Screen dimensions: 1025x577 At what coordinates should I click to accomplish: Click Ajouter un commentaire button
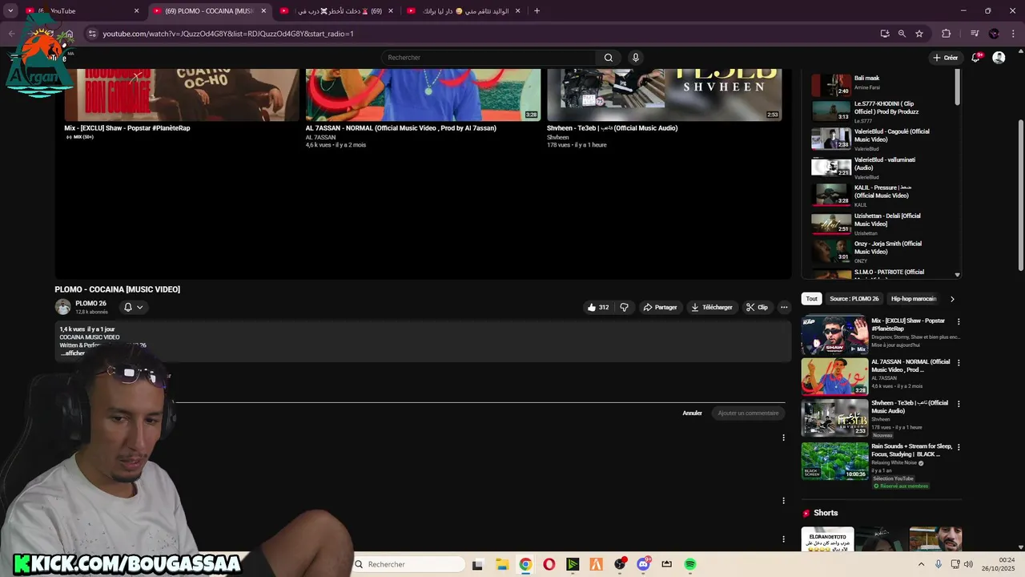click(748, 414)
